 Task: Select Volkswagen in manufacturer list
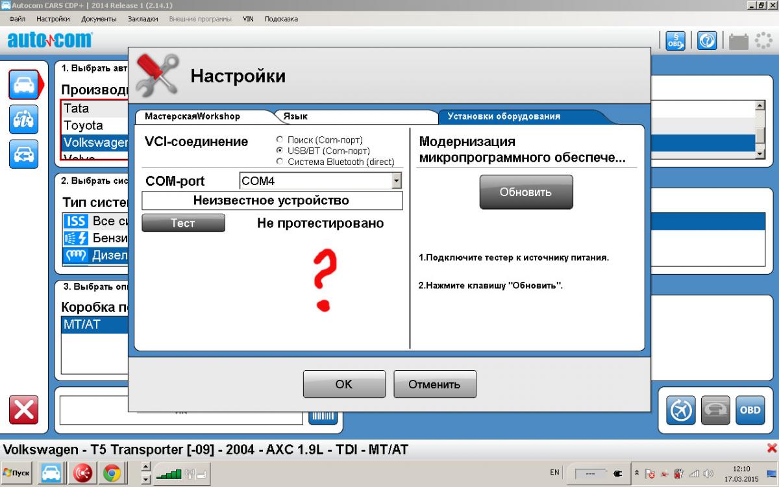click(x=95, y=142)
